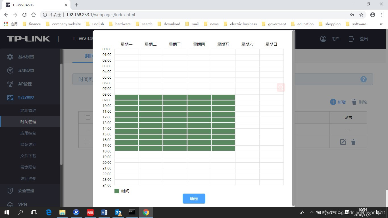
Task: Toggle Tuesday 00:00 time cell
Action: coord(151,52)
